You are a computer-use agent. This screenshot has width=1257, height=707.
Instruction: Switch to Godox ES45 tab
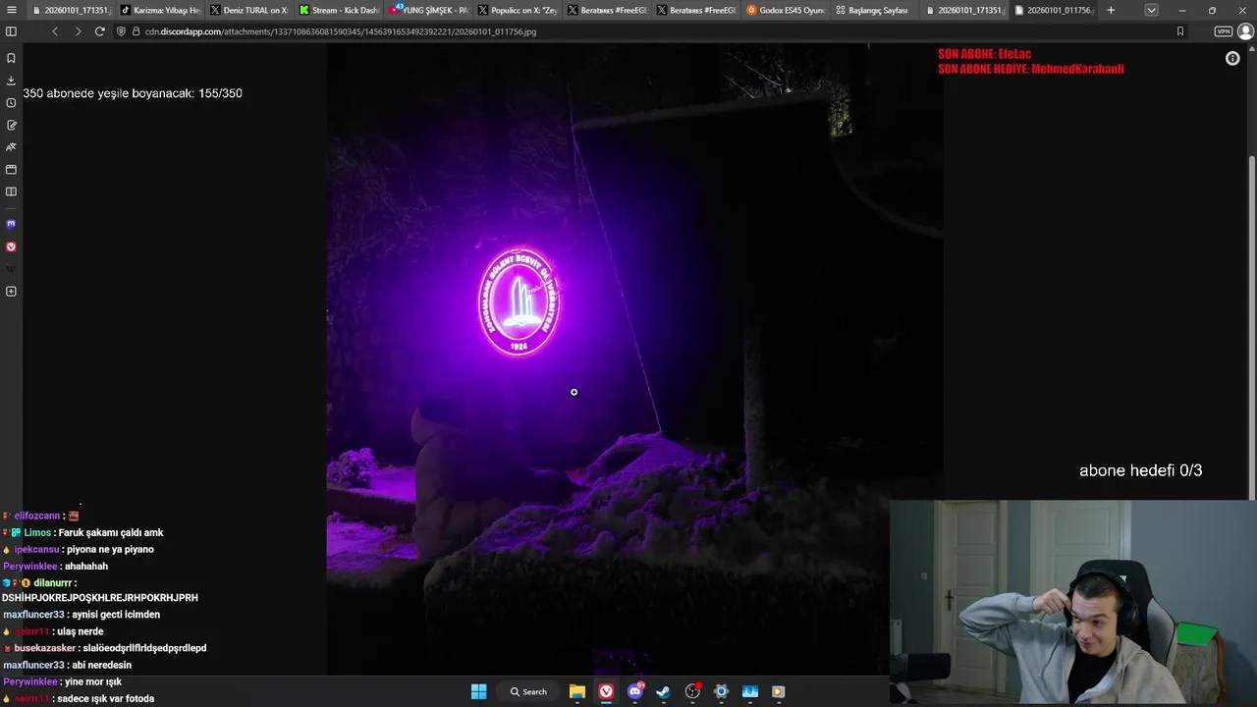click(x=784, y=10)
